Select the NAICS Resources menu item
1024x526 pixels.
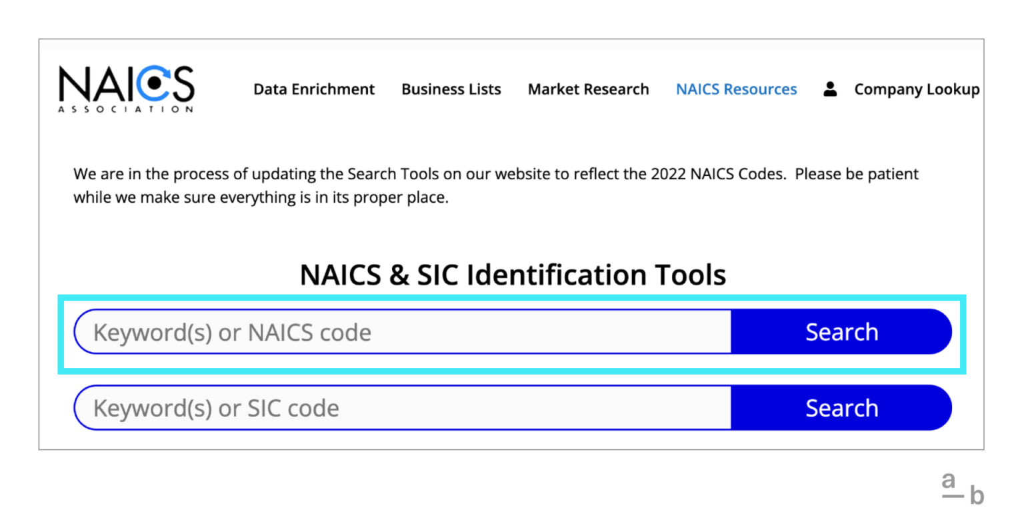(736, 89)
